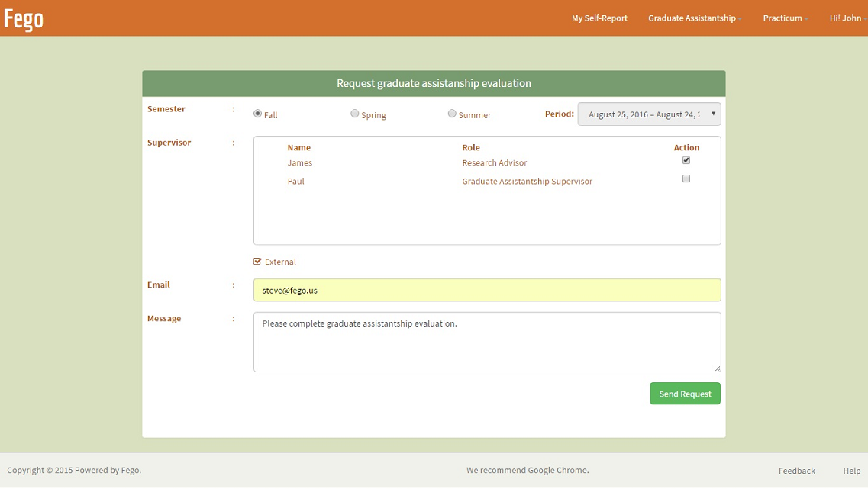Click the Fego logo
This screenshot has height=489, width=868.
point(24,18)
